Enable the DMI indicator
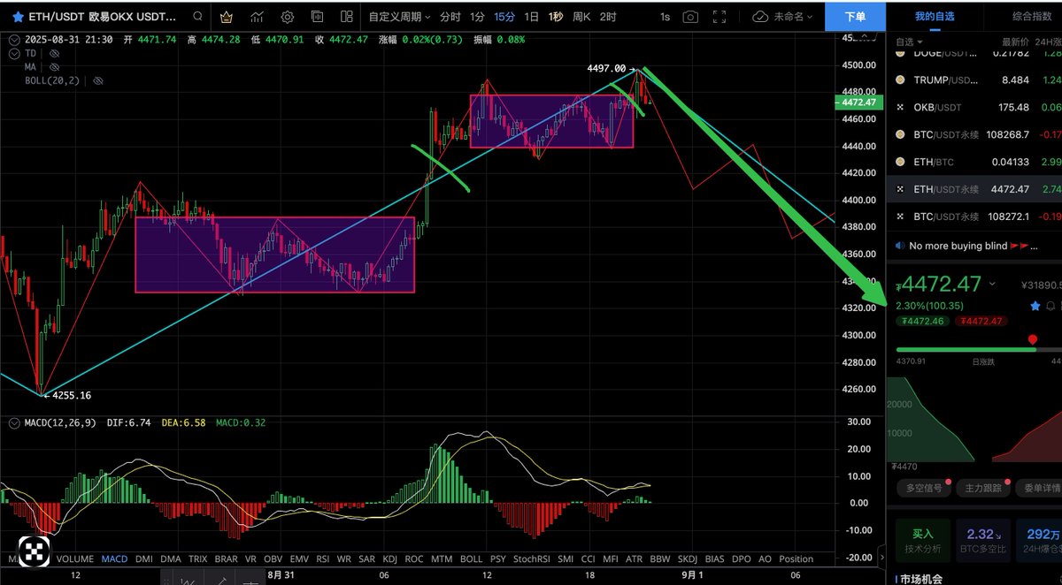Screen dimensions: 1062x585 [x=142, y=558]
